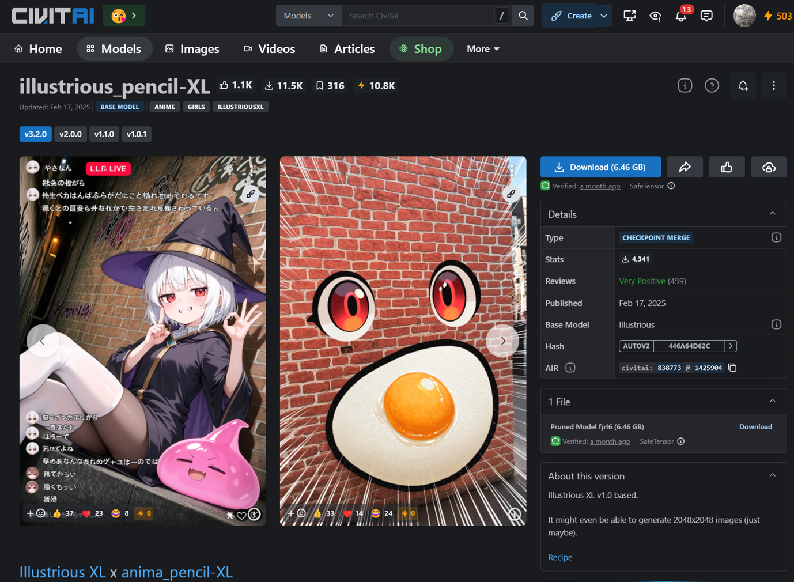Open the anima_pencil-XL link
Image resolution: width=794 pixels, height=582 pixels.
[x=177, y=572]
